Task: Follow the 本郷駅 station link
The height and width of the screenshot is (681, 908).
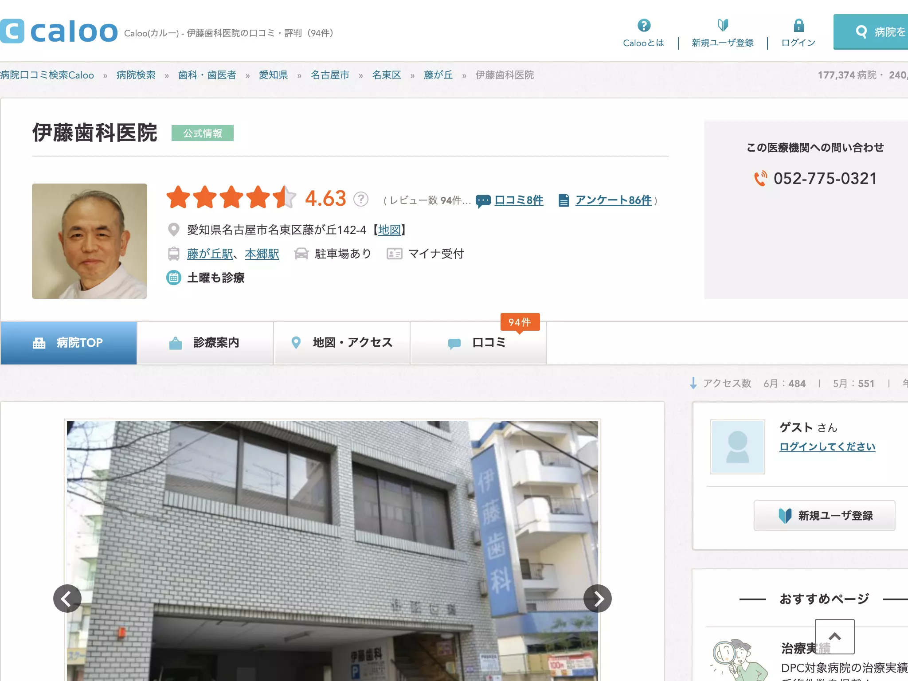Action: [x=262, y=254]
